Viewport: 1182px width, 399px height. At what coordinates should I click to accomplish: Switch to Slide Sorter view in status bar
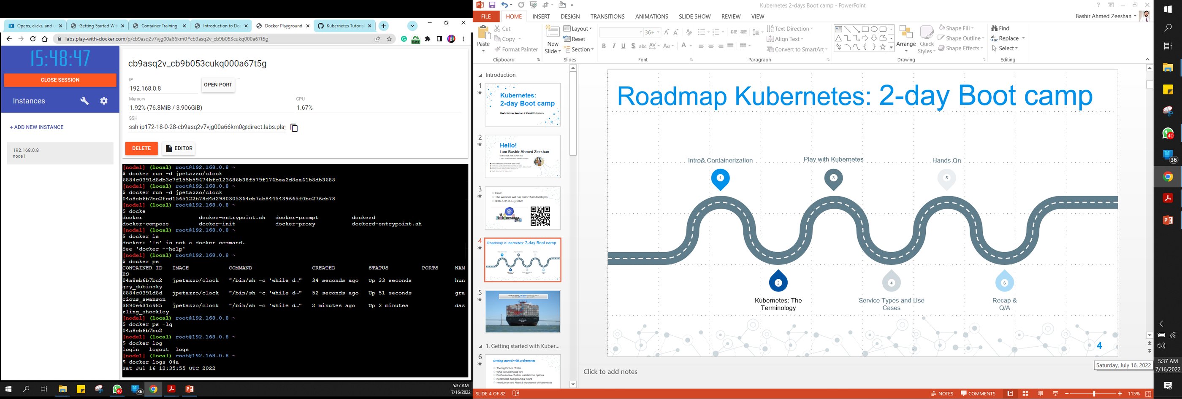[x=1025, y=394]
